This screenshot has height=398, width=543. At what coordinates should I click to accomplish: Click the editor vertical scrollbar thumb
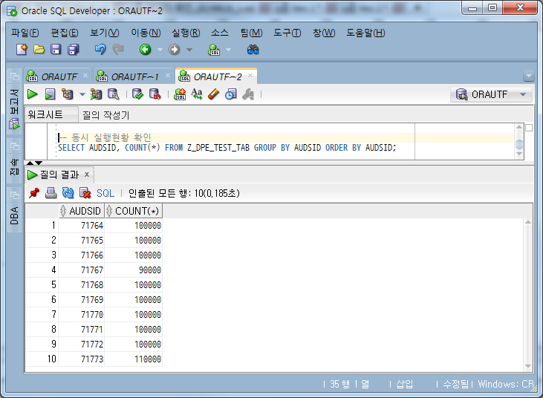[x=519, y=144]
